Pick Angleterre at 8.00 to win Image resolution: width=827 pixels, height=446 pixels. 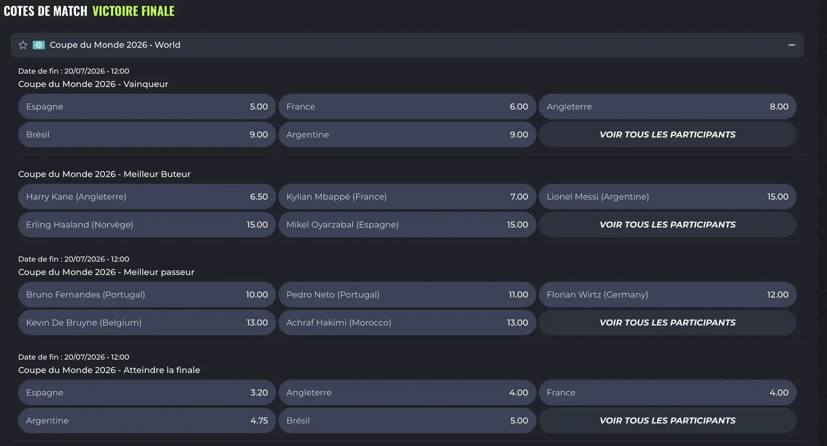pos(667,107)
